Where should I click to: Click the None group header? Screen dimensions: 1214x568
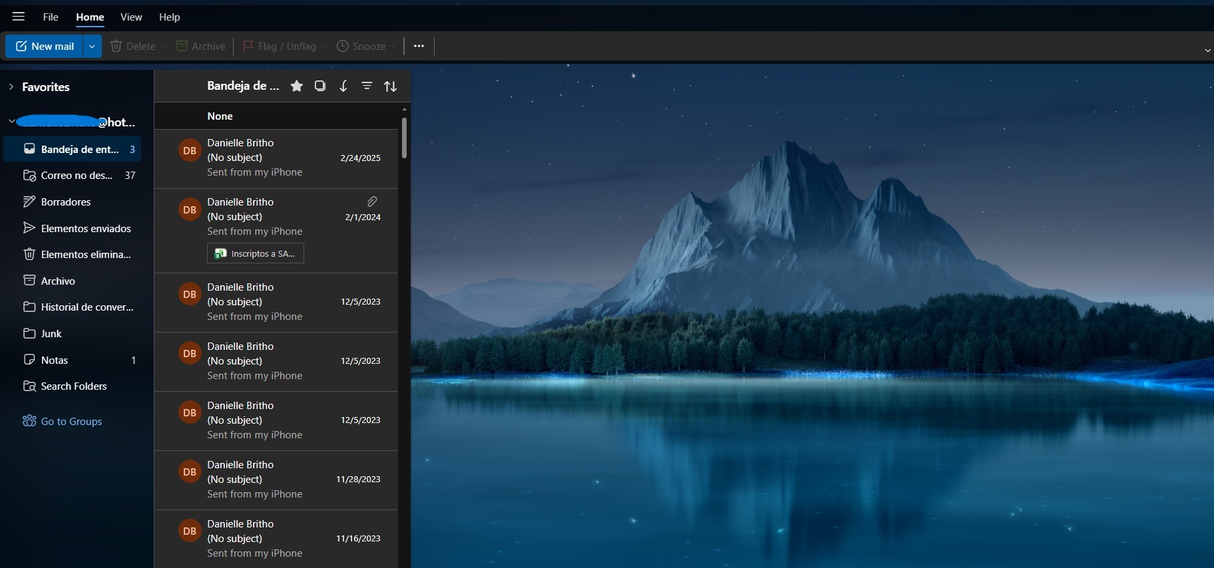pyautogui.click(x=276, y=116)
